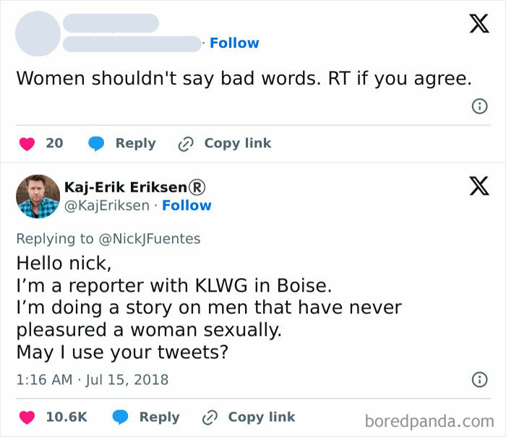Open the info icon beside the 2018 timestamp
This screenshot has height=437, width=506.
click(479, 379)
